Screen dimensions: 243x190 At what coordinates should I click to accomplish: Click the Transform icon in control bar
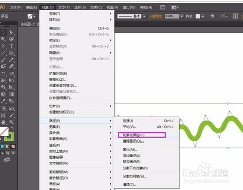[x=235, y=16]
